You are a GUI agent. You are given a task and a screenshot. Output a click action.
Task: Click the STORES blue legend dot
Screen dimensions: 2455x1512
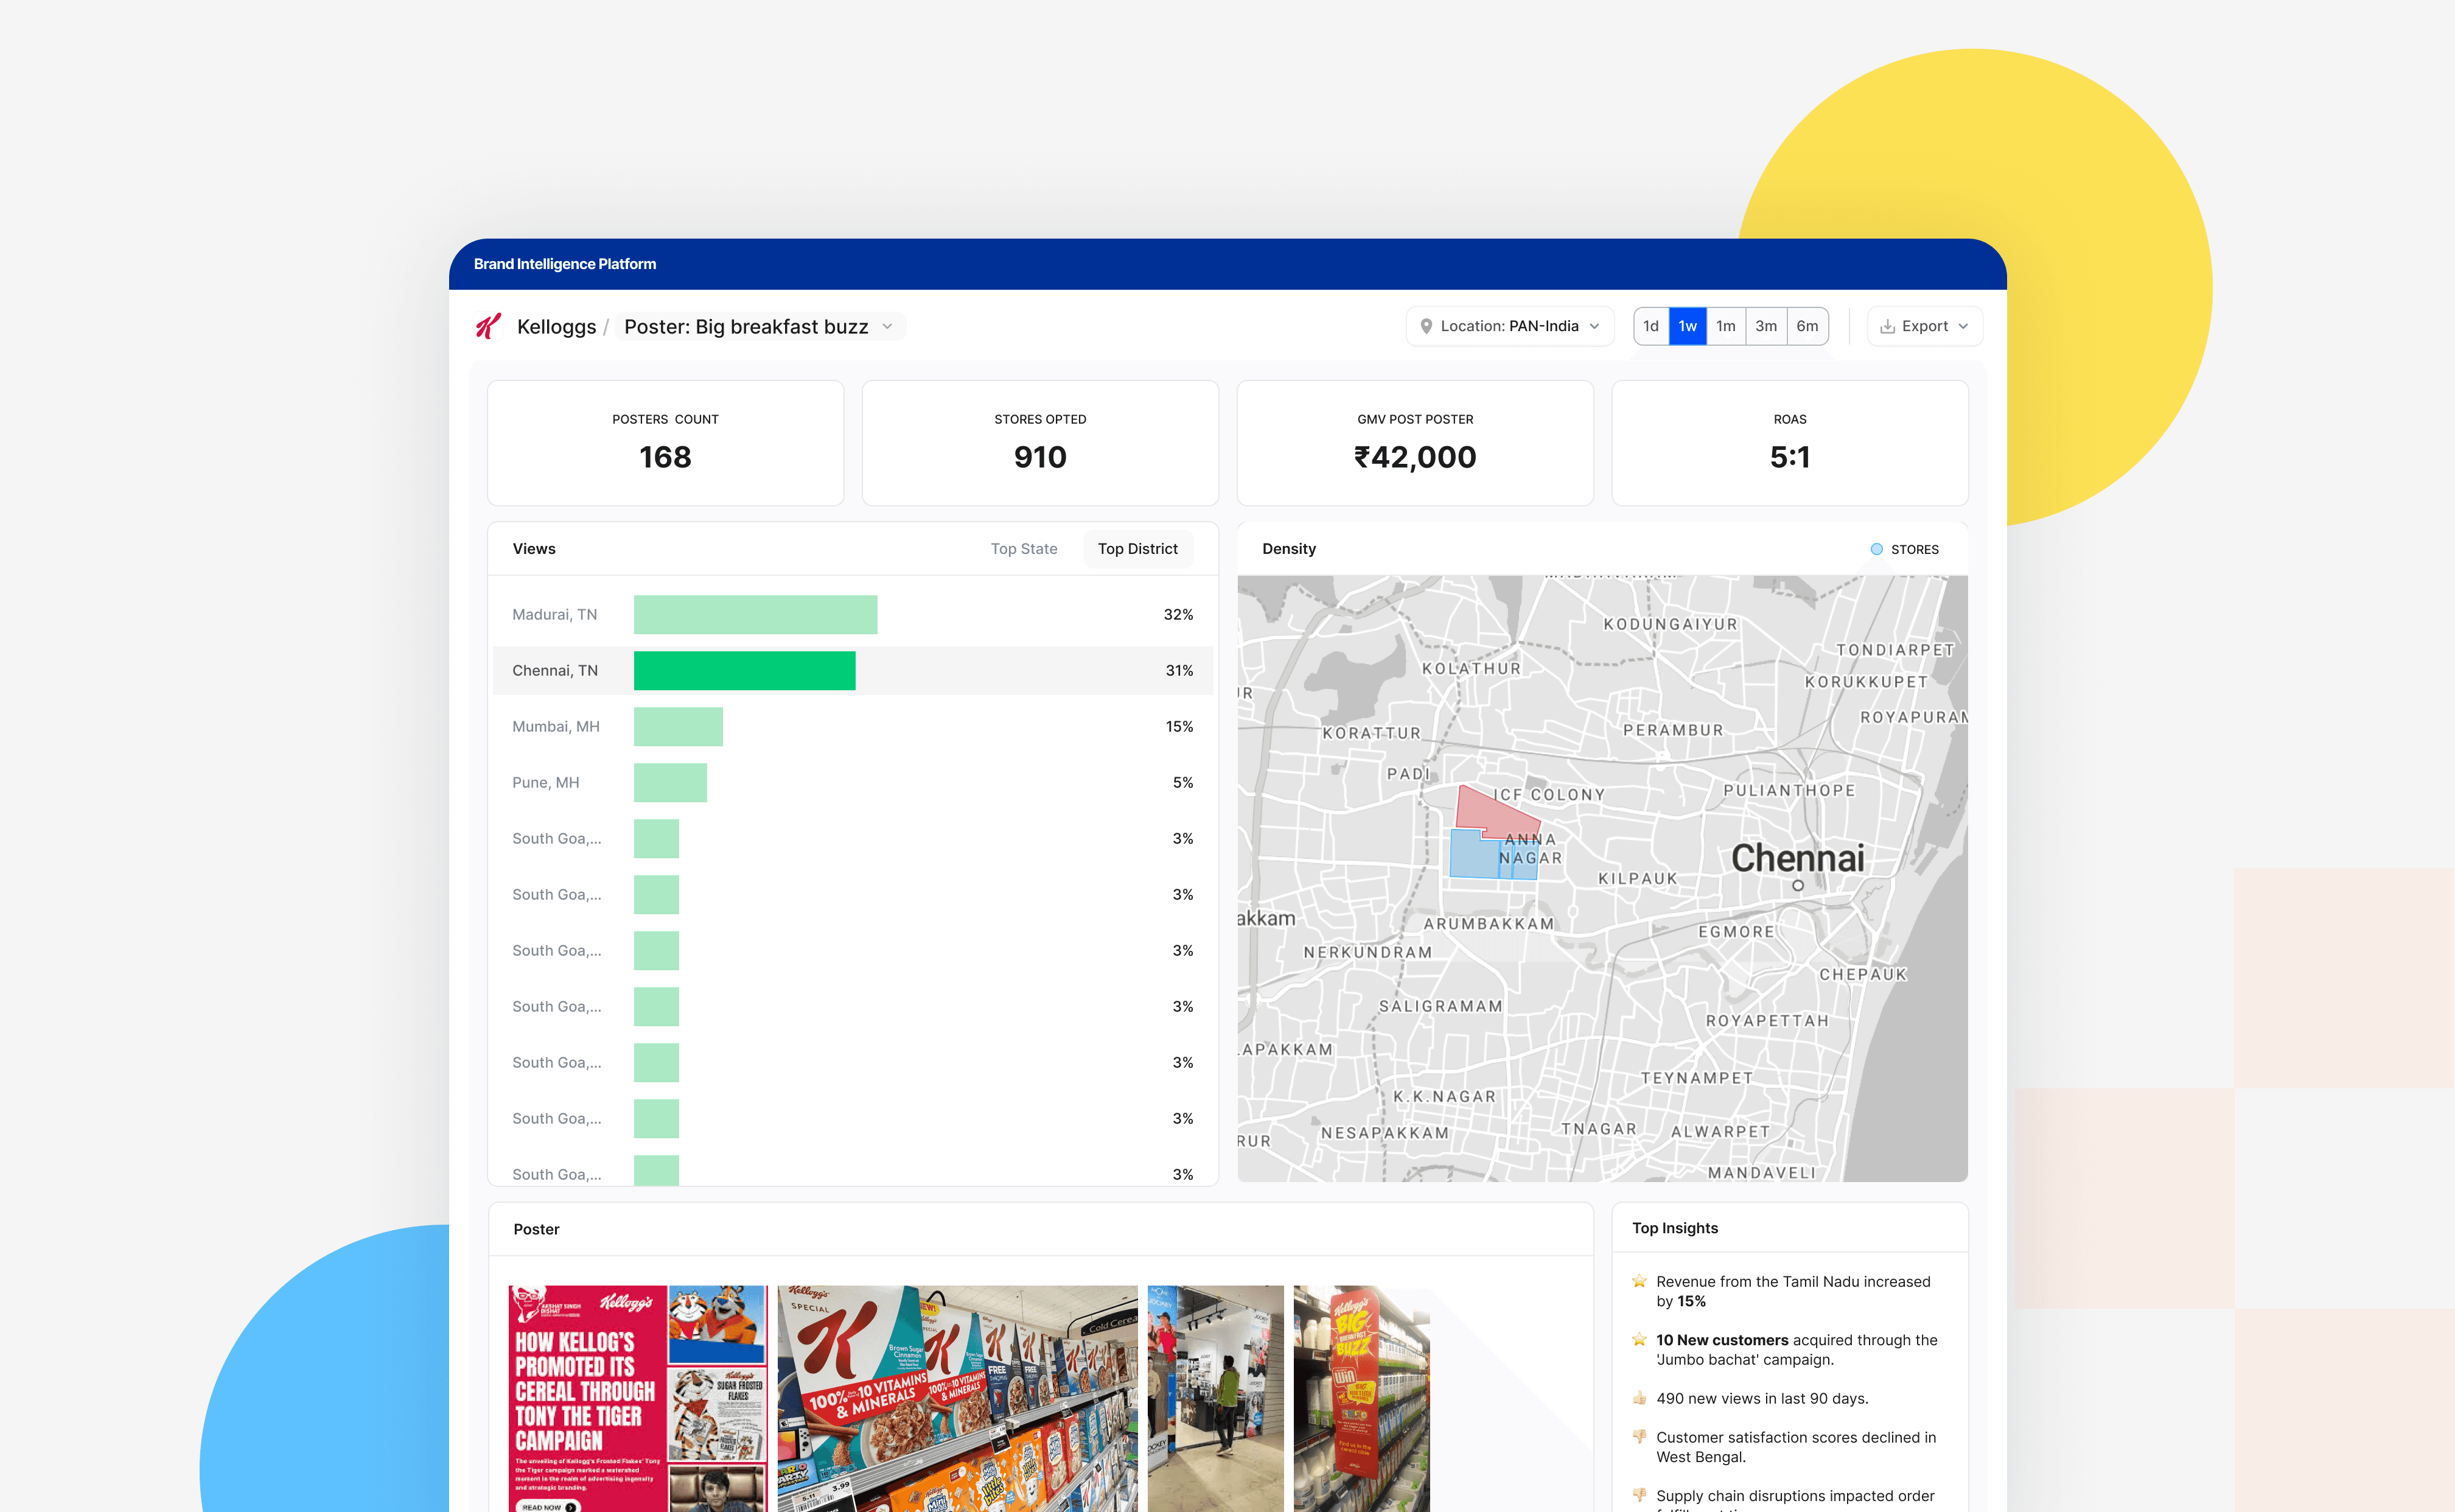tap(1876, 549)
